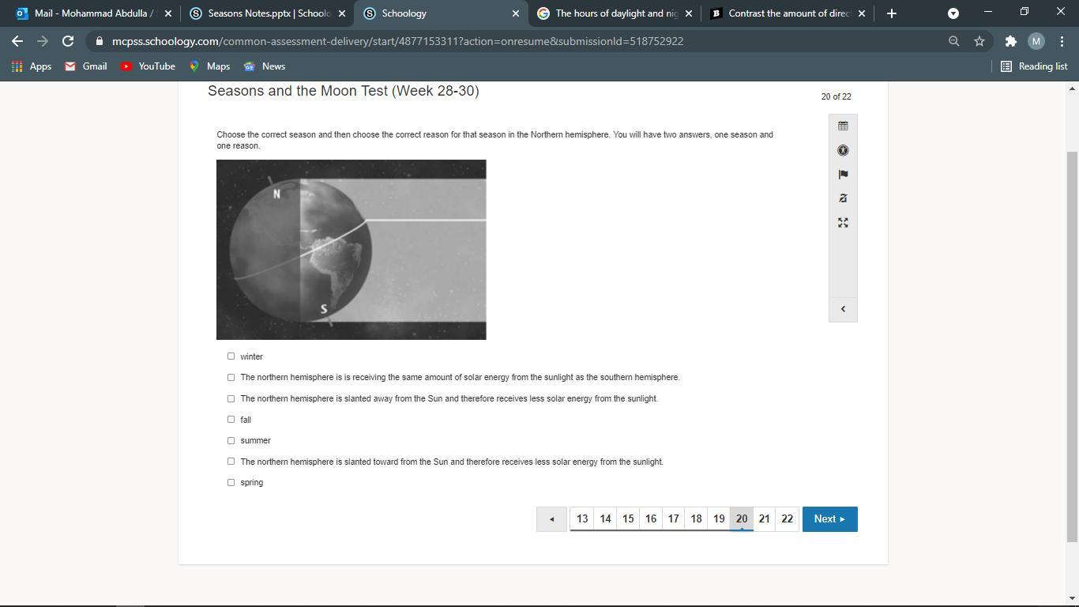Open the News bookmark
This screenshot has width=1079, height=607.
[265, 66]
